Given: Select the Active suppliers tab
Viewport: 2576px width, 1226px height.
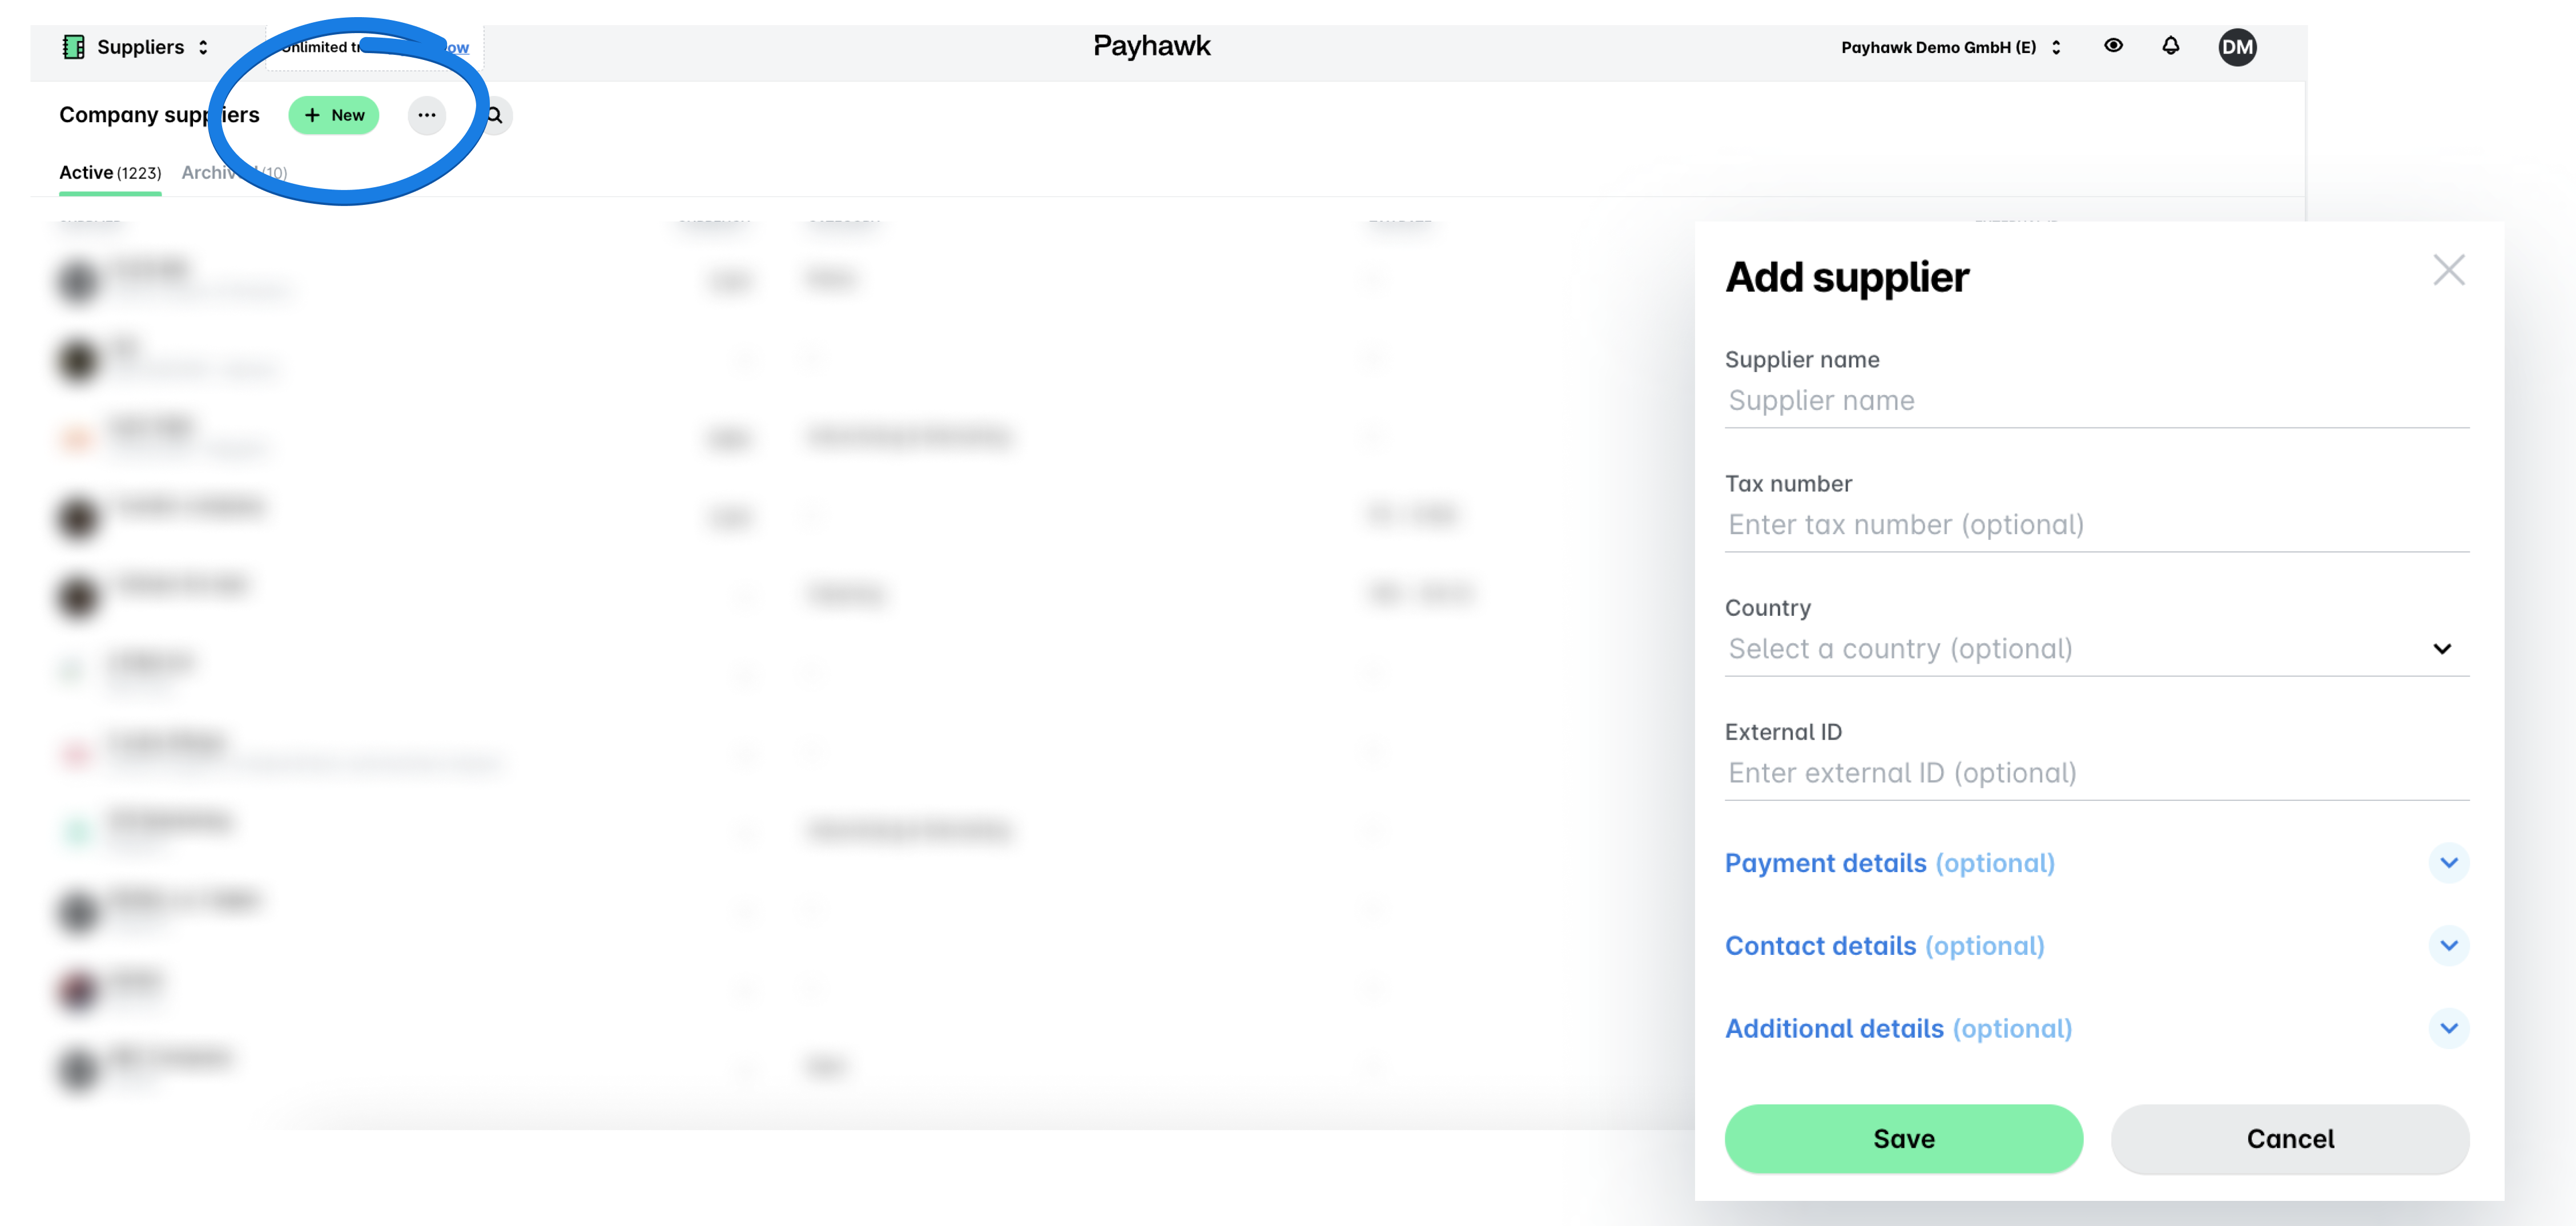Looking at the screenshot, I should pos(110,172).
